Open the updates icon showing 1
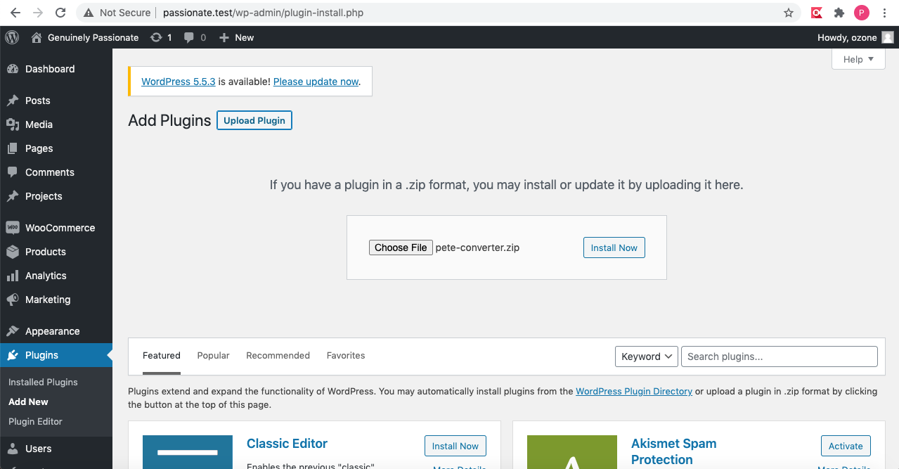This screenshot has width=899, height=469. coord(156,37)
